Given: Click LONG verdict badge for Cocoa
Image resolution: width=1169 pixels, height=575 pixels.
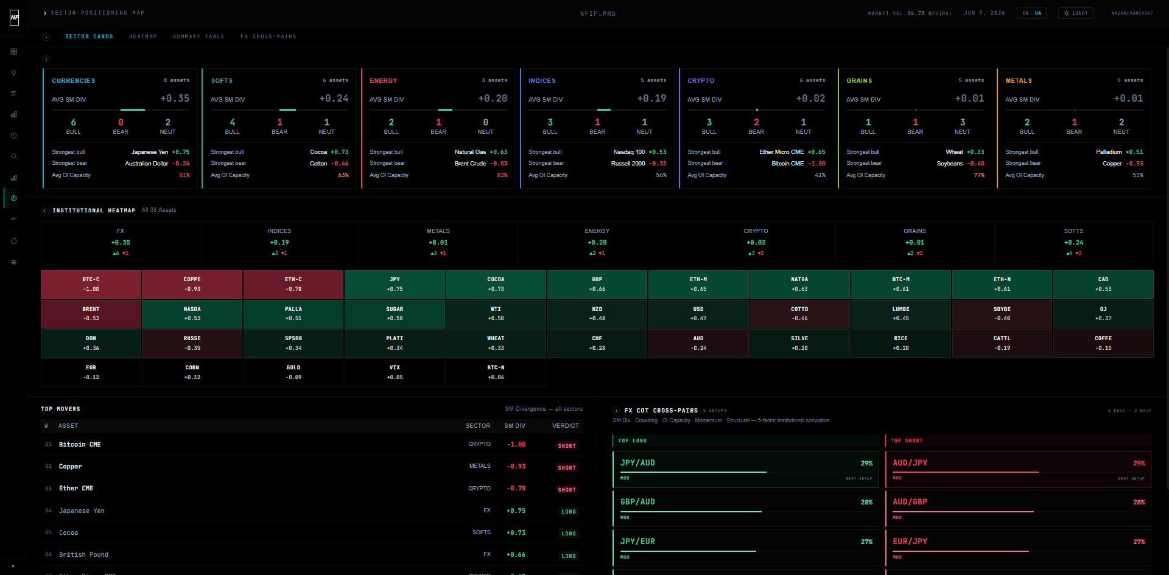Looking at the screenshot, I should [x=569, y=534].
